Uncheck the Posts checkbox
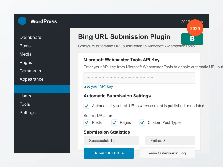This screenshot has height=167, width=223. [86, 122]
